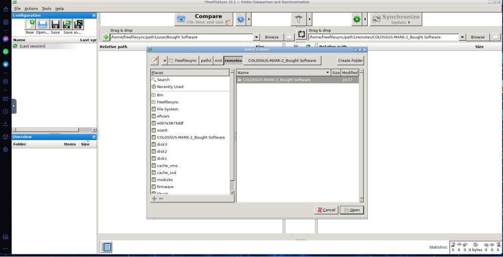The image size is (503, 257).
Task: Go to remotes in path bar
Action: point(233,61)
